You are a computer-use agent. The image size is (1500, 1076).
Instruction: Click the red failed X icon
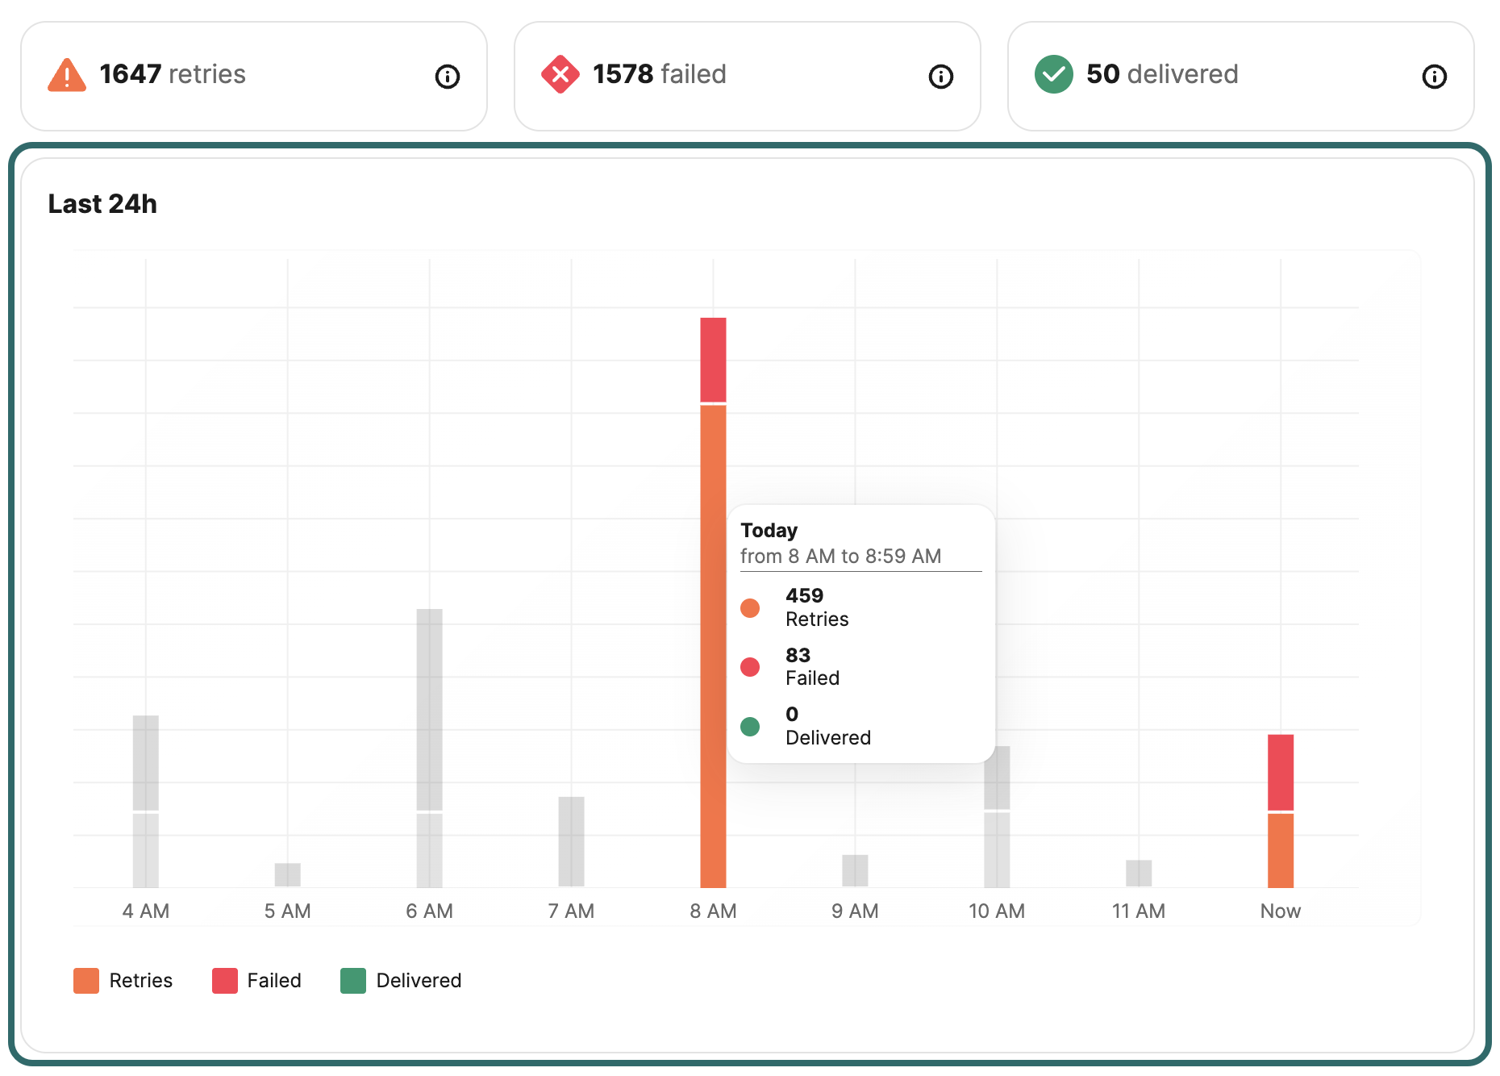[560, 75]
